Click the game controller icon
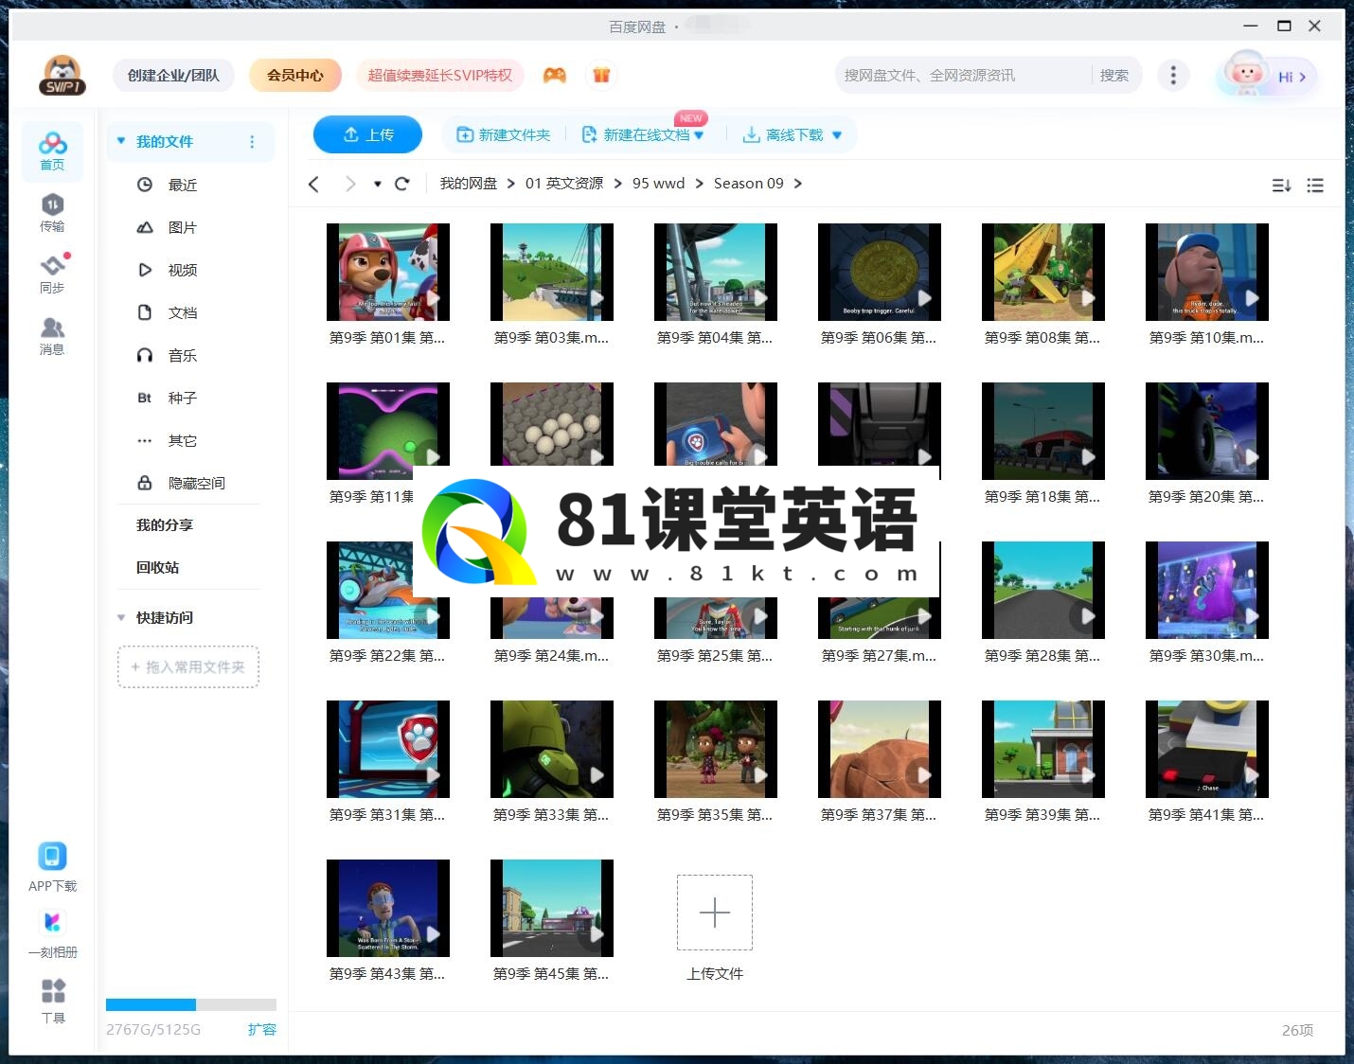 pos(555,75)
